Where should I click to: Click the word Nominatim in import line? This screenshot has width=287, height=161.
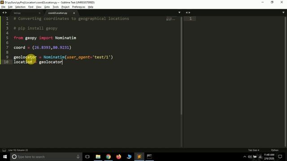coord(65,38)
